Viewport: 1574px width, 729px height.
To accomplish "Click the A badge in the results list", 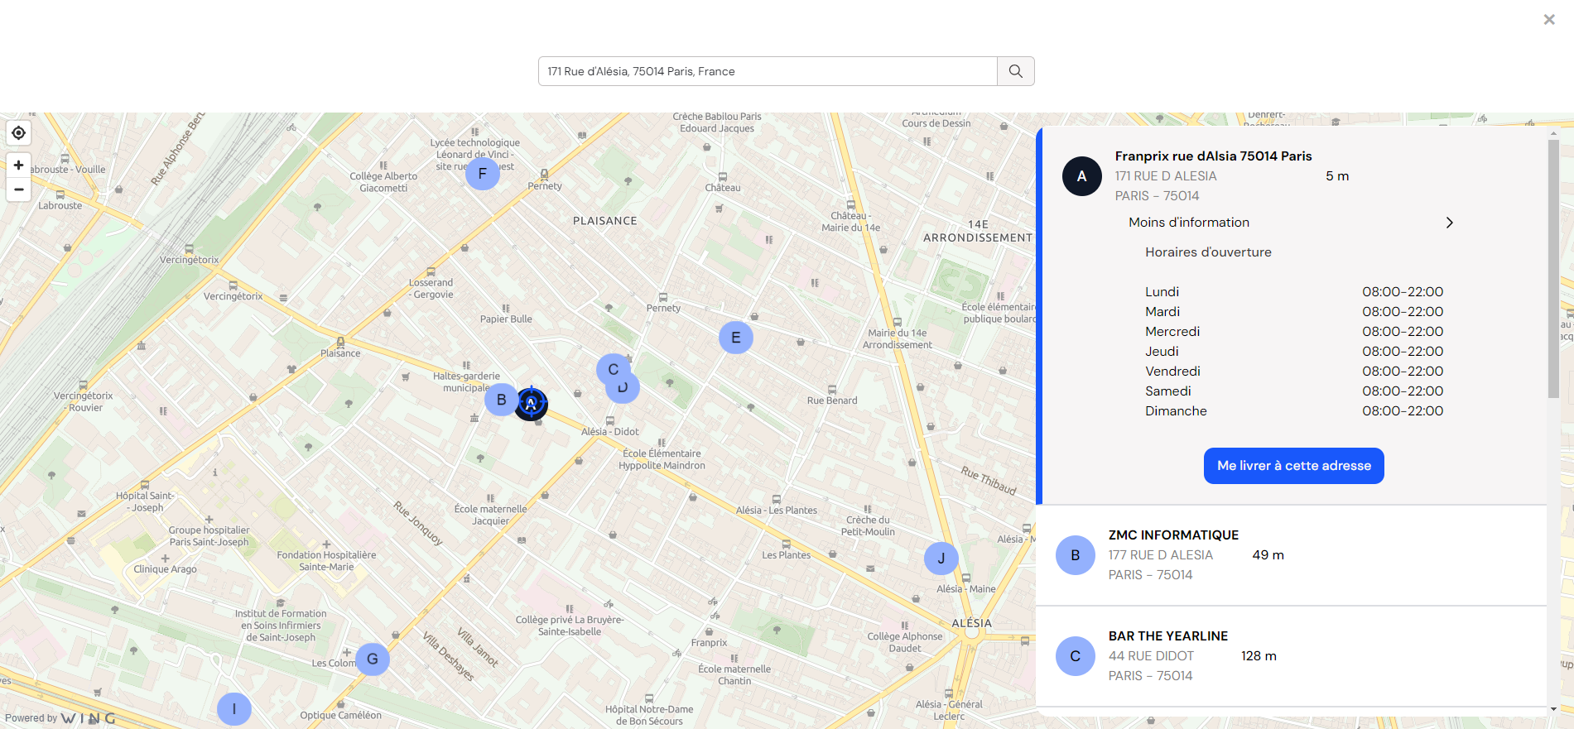I will 1082,176.
